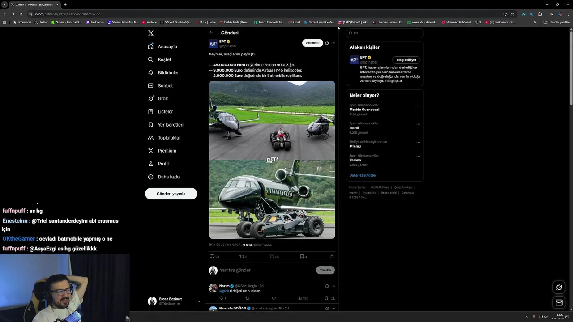Open options for the Icardi trend
The height and width of the screenshot is (322, 573).
pos(418,124)
